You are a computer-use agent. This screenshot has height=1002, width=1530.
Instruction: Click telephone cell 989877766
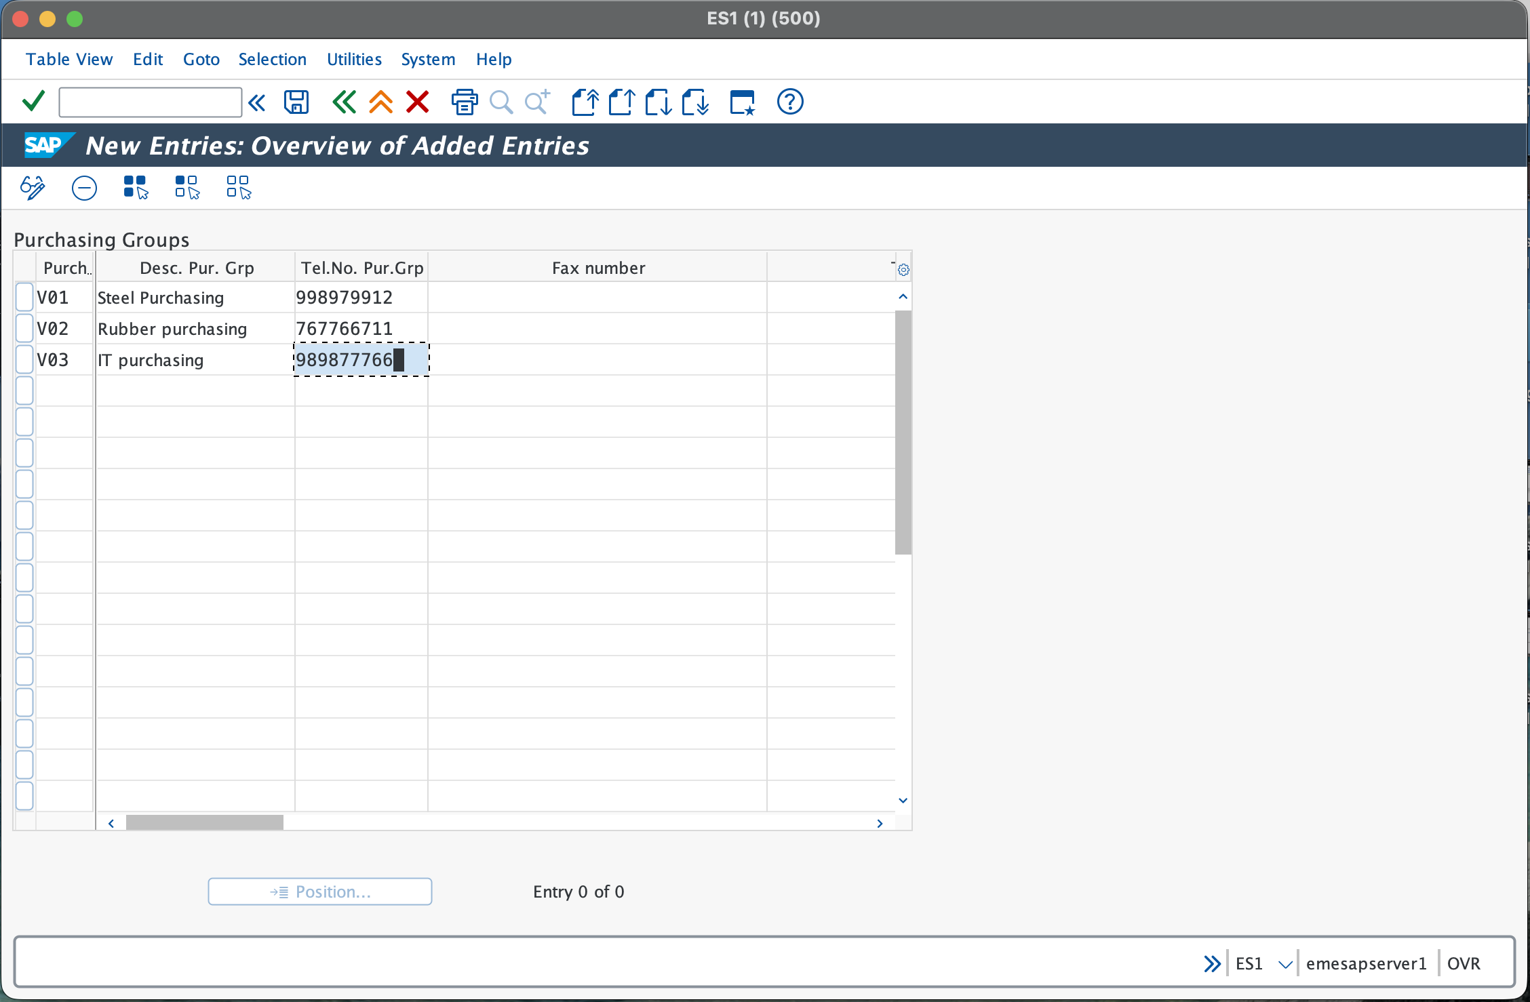coord(361,360)
